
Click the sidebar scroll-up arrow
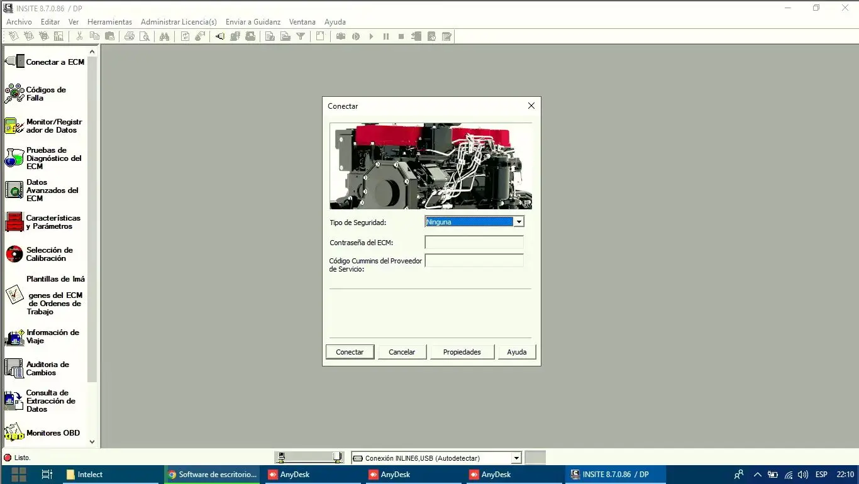(92, 52)
